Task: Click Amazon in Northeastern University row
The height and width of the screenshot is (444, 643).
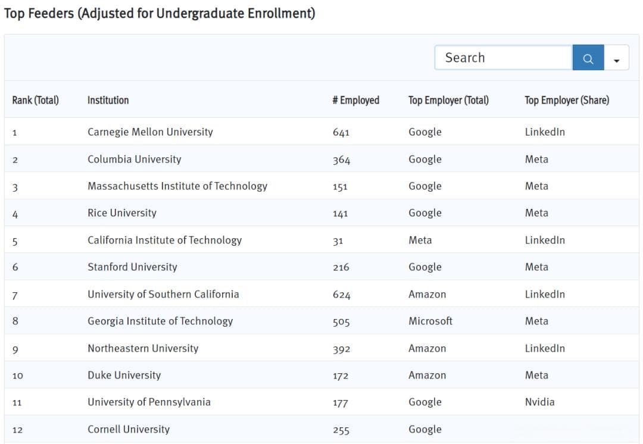Action: tap(427, 349)
